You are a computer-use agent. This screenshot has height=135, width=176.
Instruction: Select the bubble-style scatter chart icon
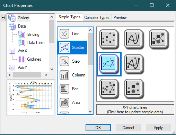(x=134, y=89)
